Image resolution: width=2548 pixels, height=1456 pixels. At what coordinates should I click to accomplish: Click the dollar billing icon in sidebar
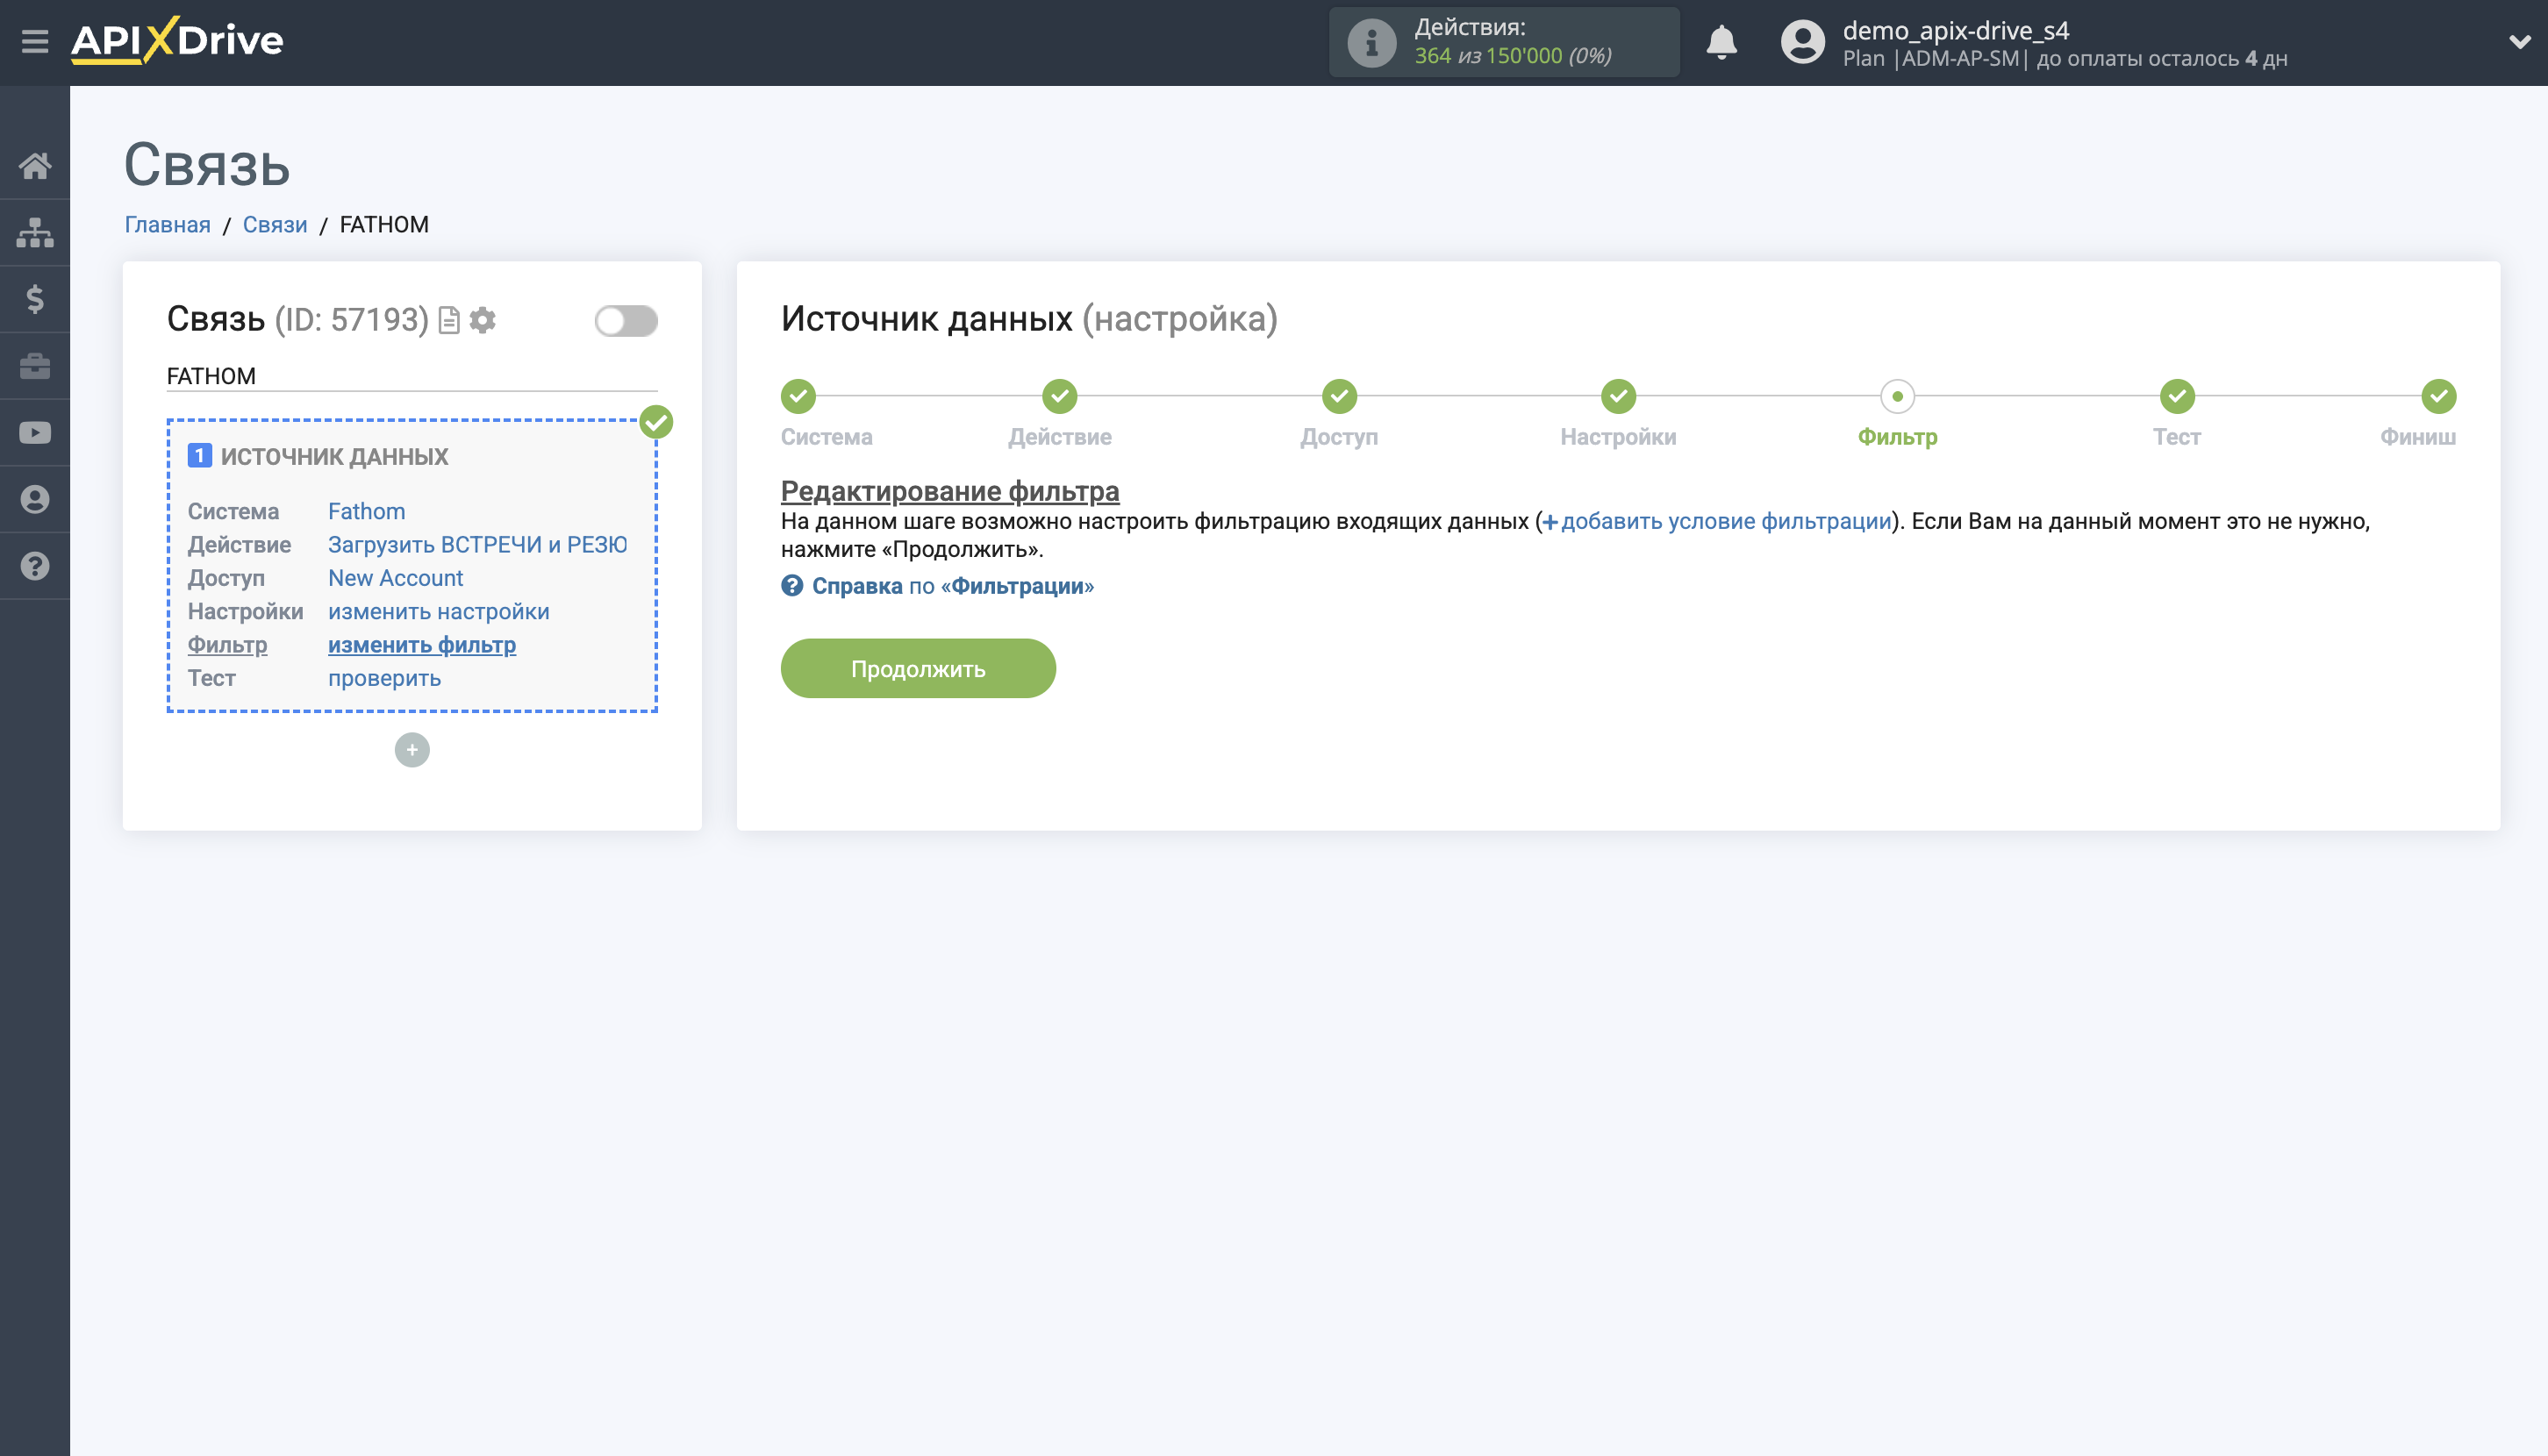point(35,299)
